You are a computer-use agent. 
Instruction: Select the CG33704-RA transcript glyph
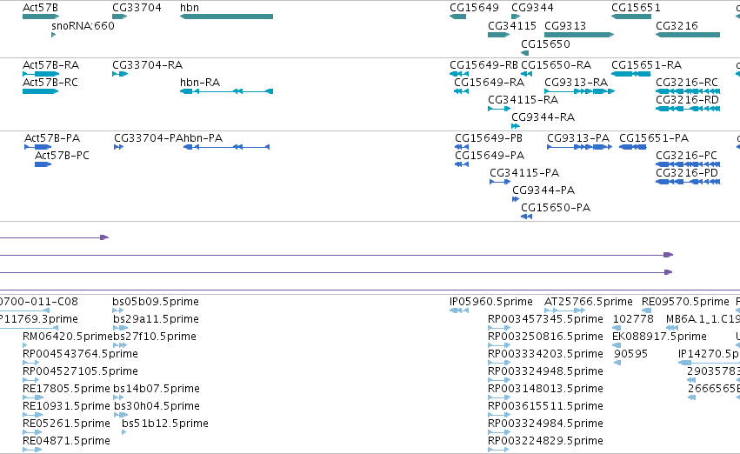pyautogui.click(x=120, y=74)
